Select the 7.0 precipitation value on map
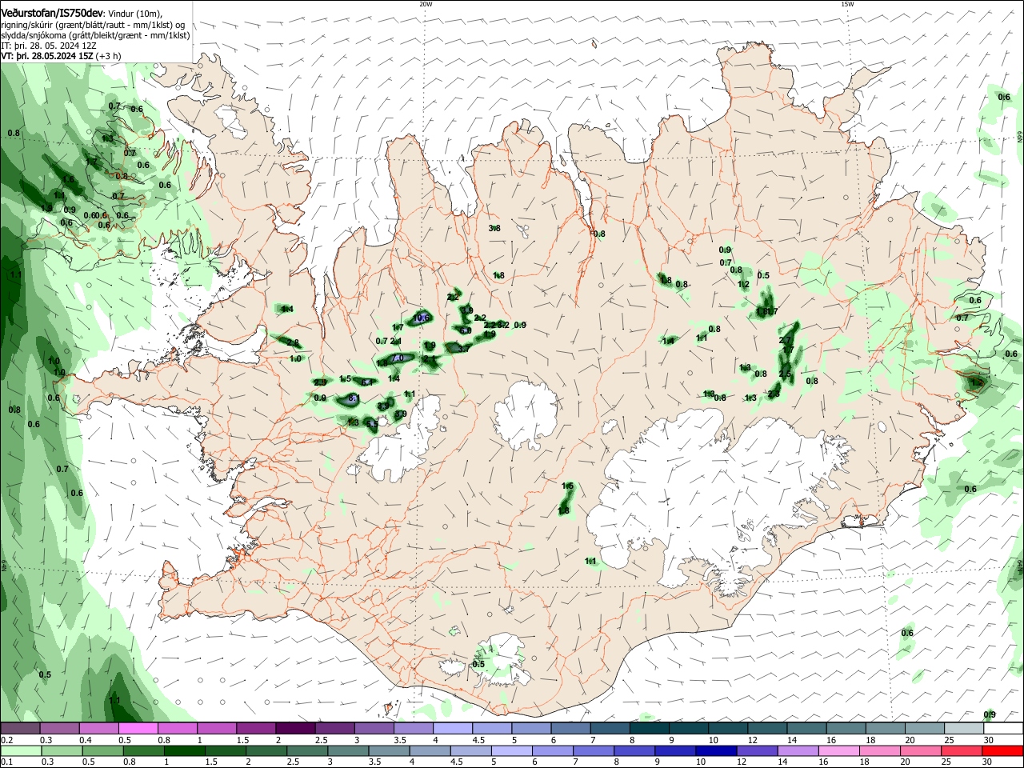 tap(397, 358)
